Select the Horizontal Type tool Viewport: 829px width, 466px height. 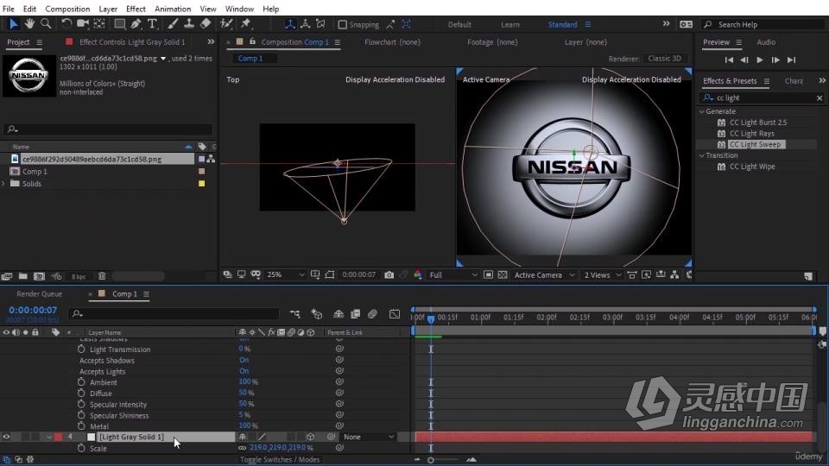coord(152,24)
